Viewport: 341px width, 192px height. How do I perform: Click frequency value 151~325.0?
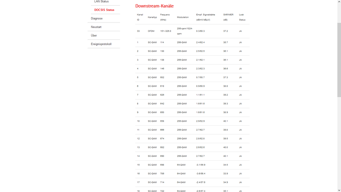(x=166, y=31)
